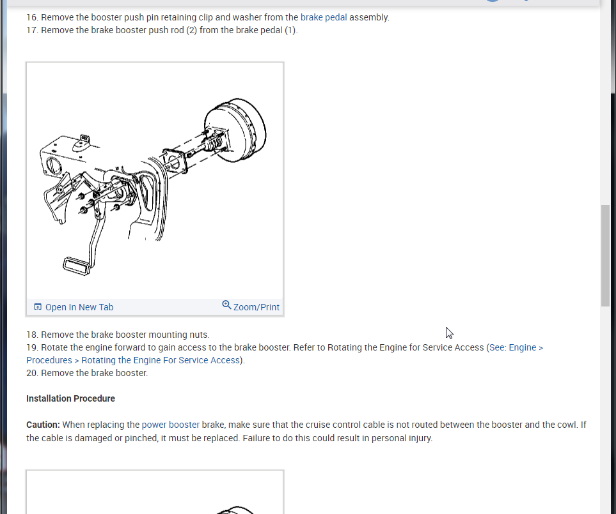This screenshot has height=514, width=616.
Task: Click the Open In New Tab window icon
Action: [x=38, y=306]
